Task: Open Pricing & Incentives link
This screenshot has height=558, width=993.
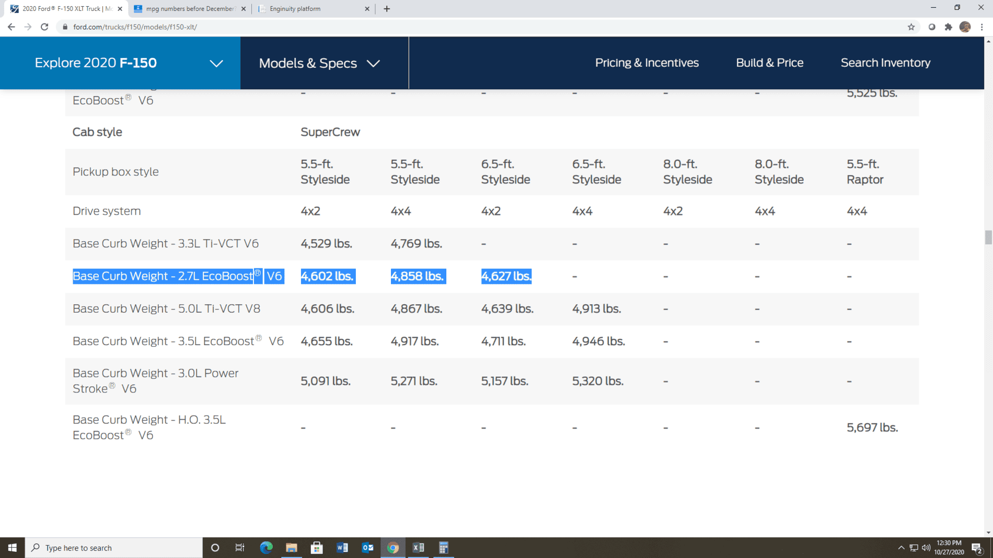Action: point(646,63)
